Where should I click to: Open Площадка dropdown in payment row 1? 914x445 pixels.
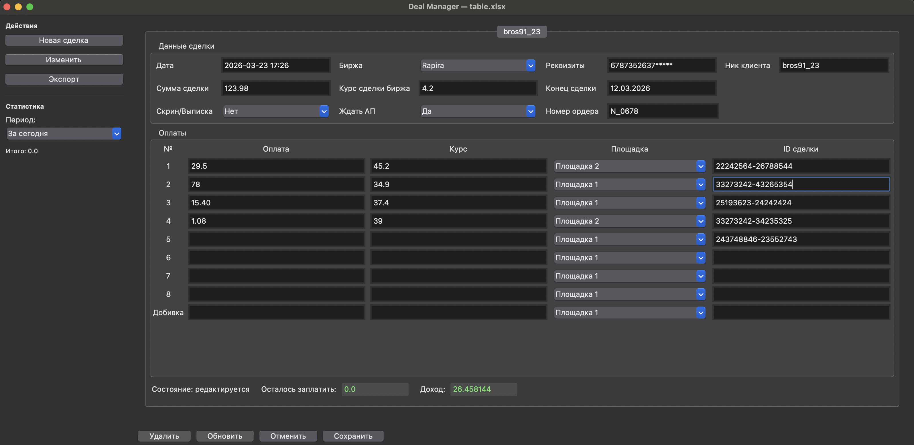630,166
